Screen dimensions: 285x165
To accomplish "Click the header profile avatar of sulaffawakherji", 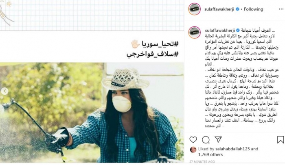I will (194, 9).
